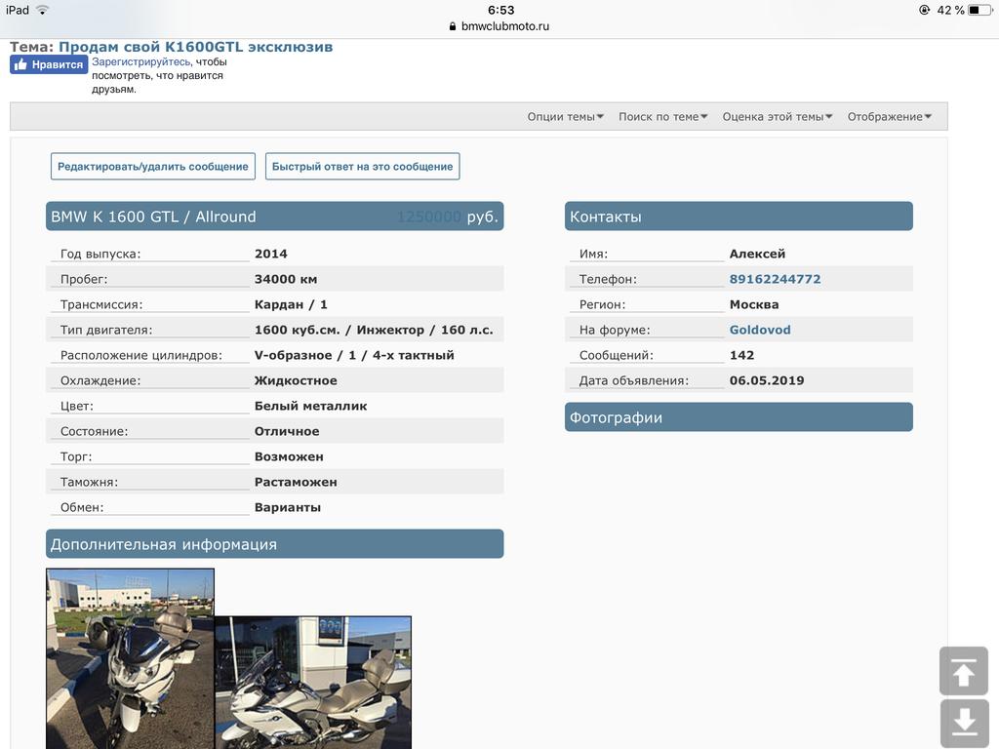The height and width of the screenshot is (749, 999).
Task: Open the Goldovod forum profile link
Action: point(760,330)
